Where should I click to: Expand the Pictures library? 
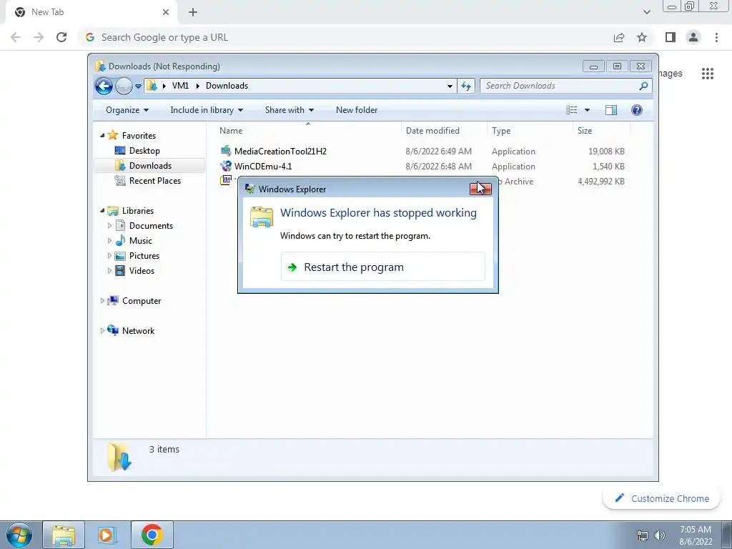(x=109, y=255)
